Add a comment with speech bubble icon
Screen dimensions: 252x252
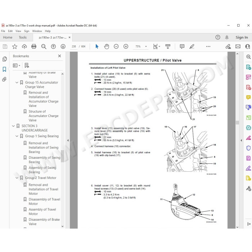click(x=182, y=46)
